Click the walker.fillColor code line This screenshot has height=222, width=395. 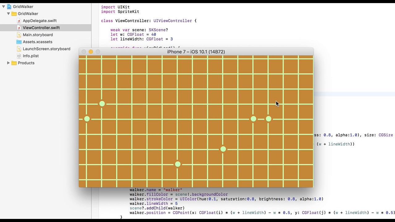[179, 195]
